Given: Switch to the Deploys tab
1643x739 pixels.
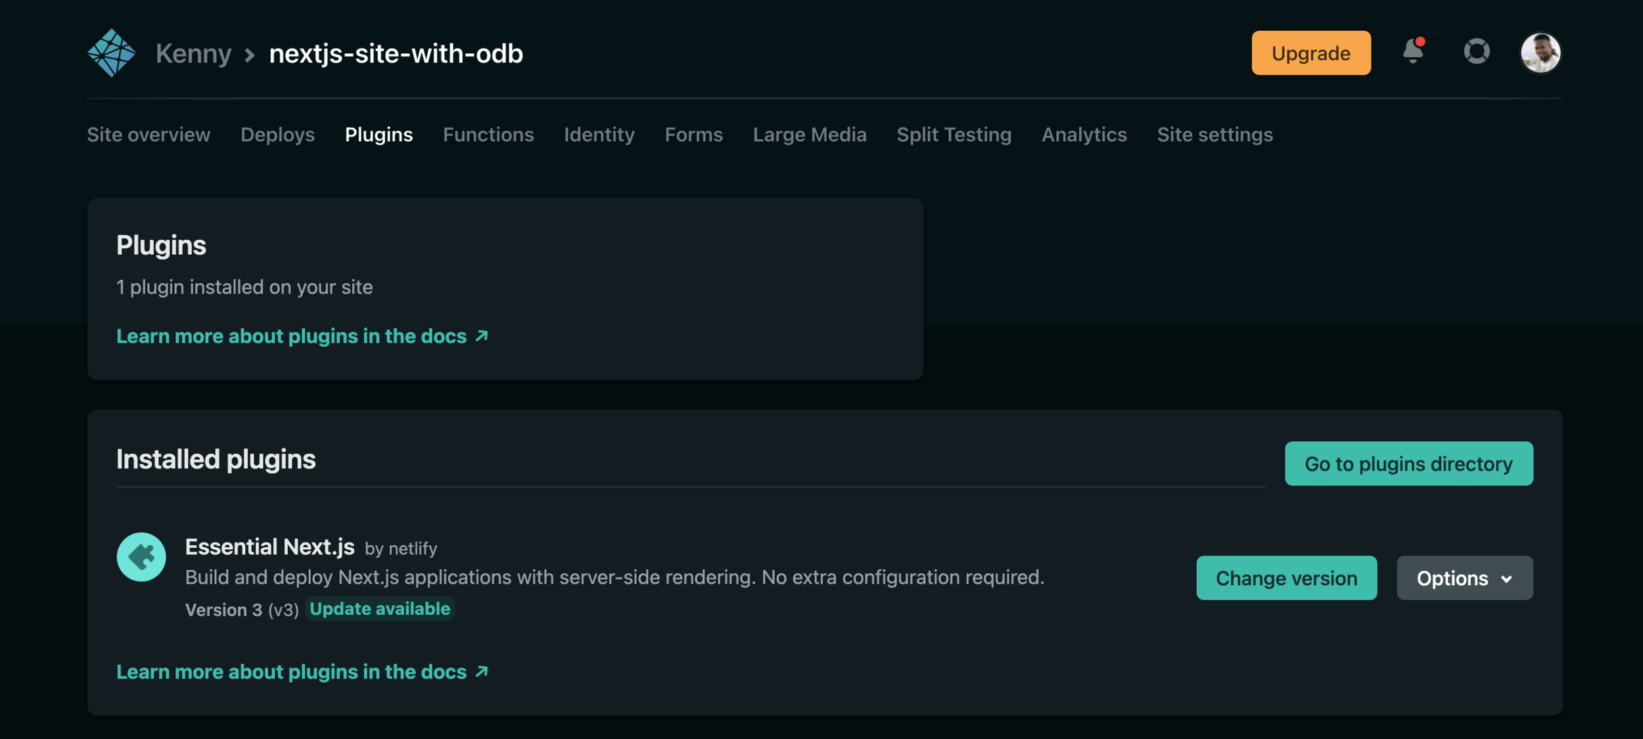Looking at the screenshot, I should click(277, 135).
